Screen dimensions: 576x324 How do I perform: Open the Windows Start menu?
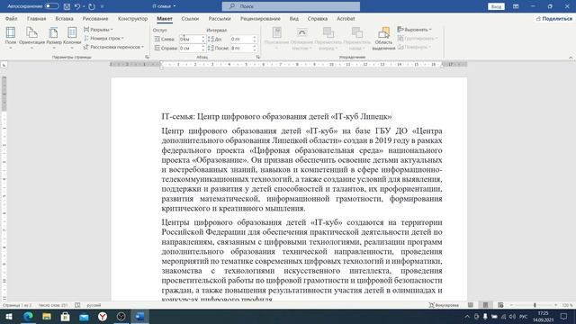pos(8,317)
